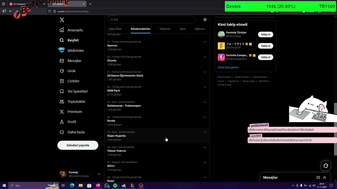Click Windows taskbar Ara search box
The width and height of the screenshot is (337, 189).
coord(34,186)
